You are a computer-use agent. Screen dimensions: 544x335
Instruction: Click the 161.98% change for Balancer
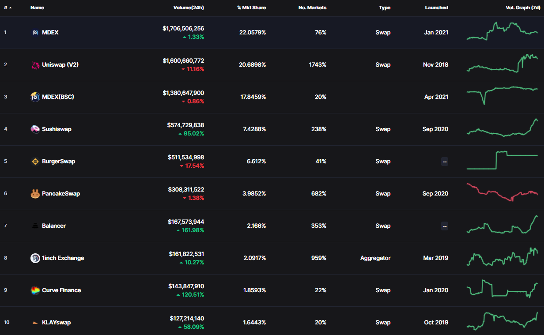point(190,230)
